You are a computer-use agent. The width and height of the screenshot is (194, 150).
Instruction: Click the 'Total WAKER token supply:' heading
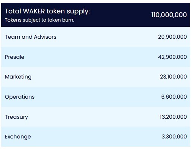[47, 12]
